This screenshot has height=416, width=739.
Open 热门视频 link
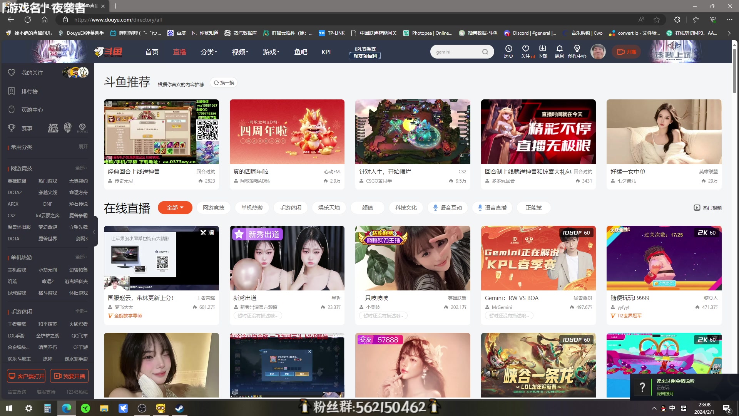point(707,208)
